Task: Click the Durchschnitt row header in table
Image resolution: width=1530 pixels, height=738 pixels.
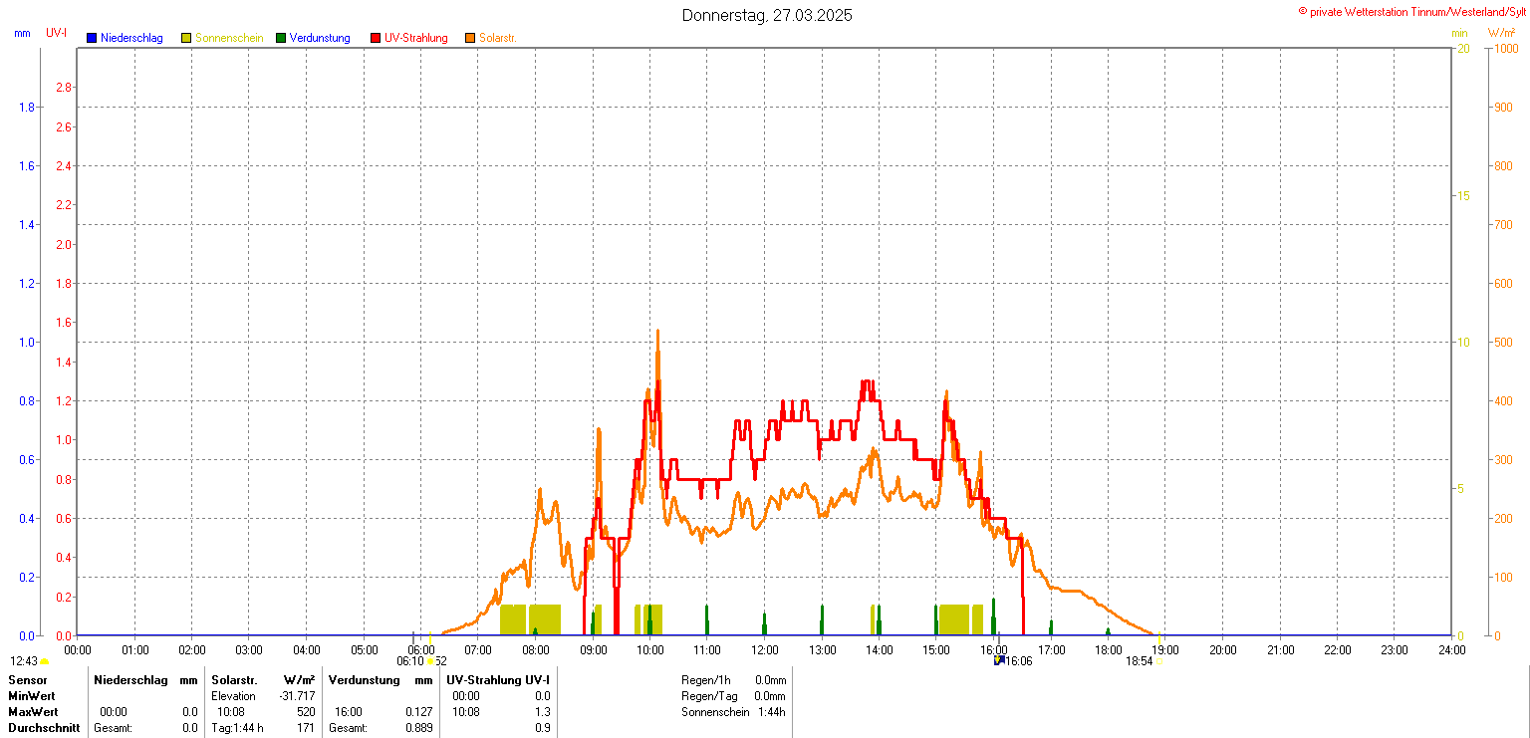Action: 43,728
